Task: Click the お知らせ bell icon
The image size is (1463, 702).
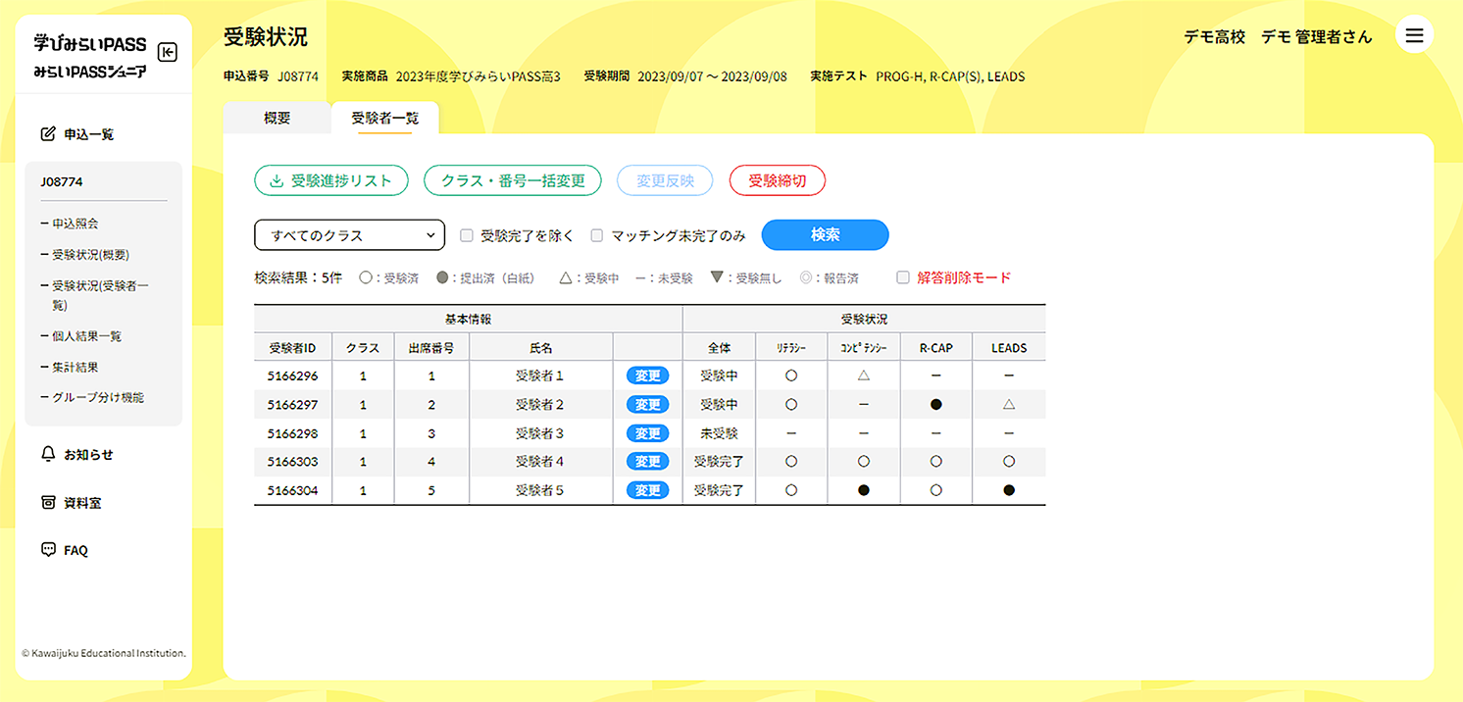Action: [x=48, y=455]
